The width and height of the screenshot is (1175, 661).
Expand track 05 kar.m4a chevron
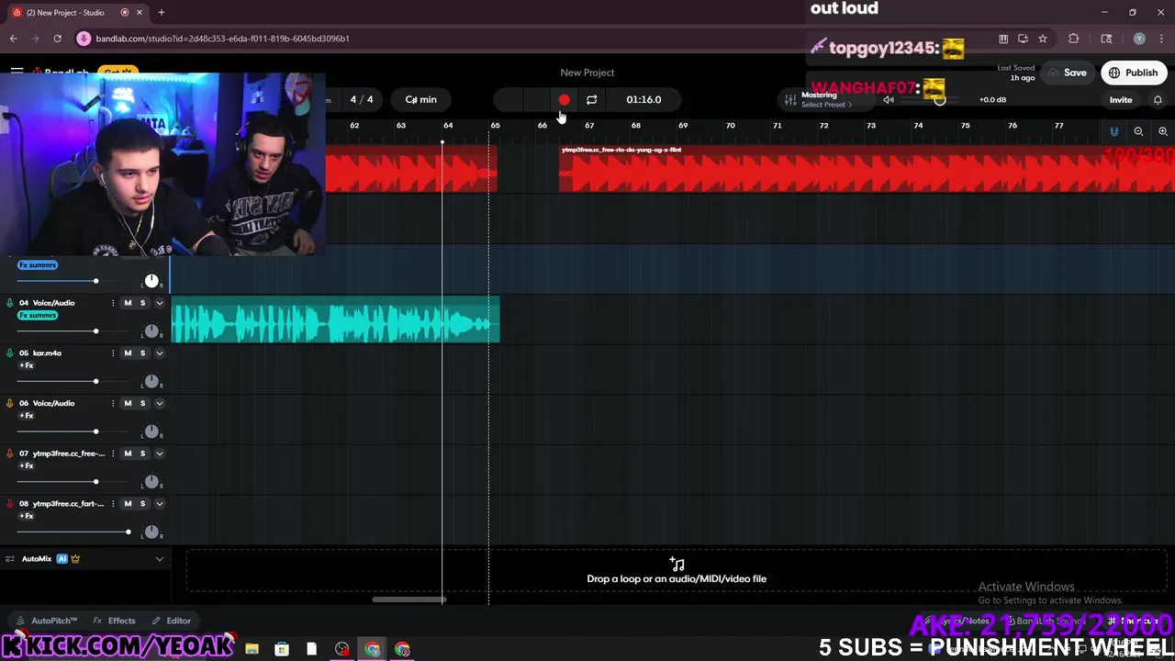click(x=159, y=353)
